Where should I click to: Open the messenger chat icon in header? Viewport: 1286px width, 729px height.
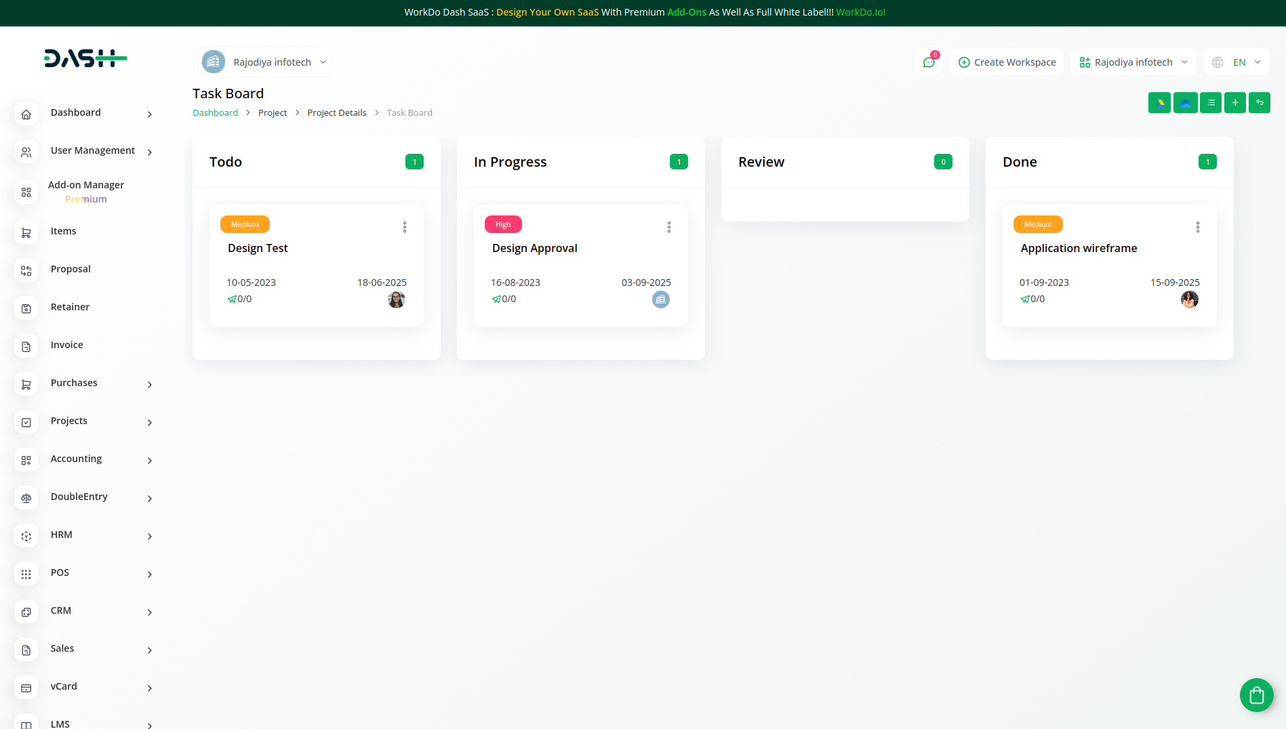(929, 62)
